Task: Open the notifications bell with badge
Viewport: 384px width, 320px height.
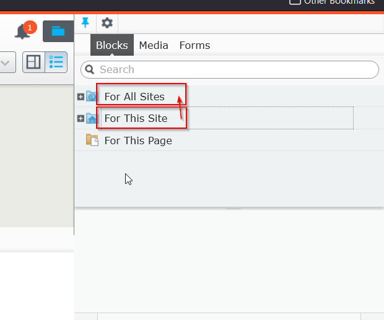Action: pos(24,31)
